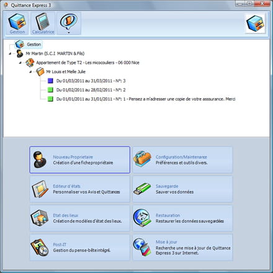This screenshot has height=273, width=273.
Task: Click 'Gestion du pense-bête intégré' text
Action: 82,251
